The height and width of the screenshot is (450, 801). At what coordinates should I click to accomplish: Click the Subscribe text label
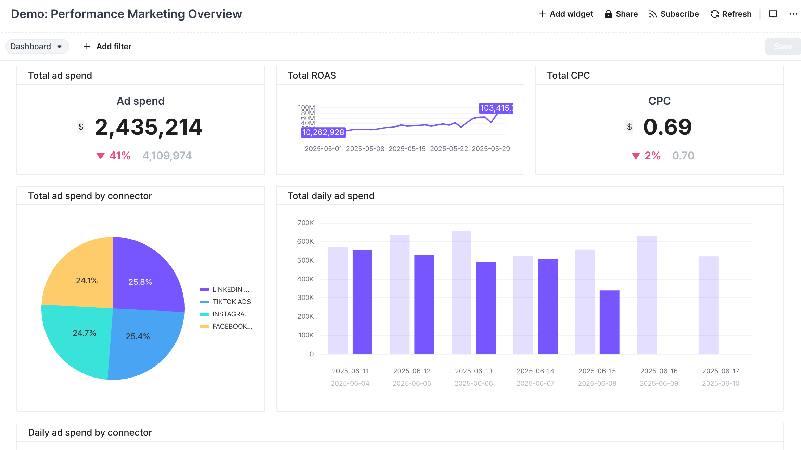(x=679, y=14)
